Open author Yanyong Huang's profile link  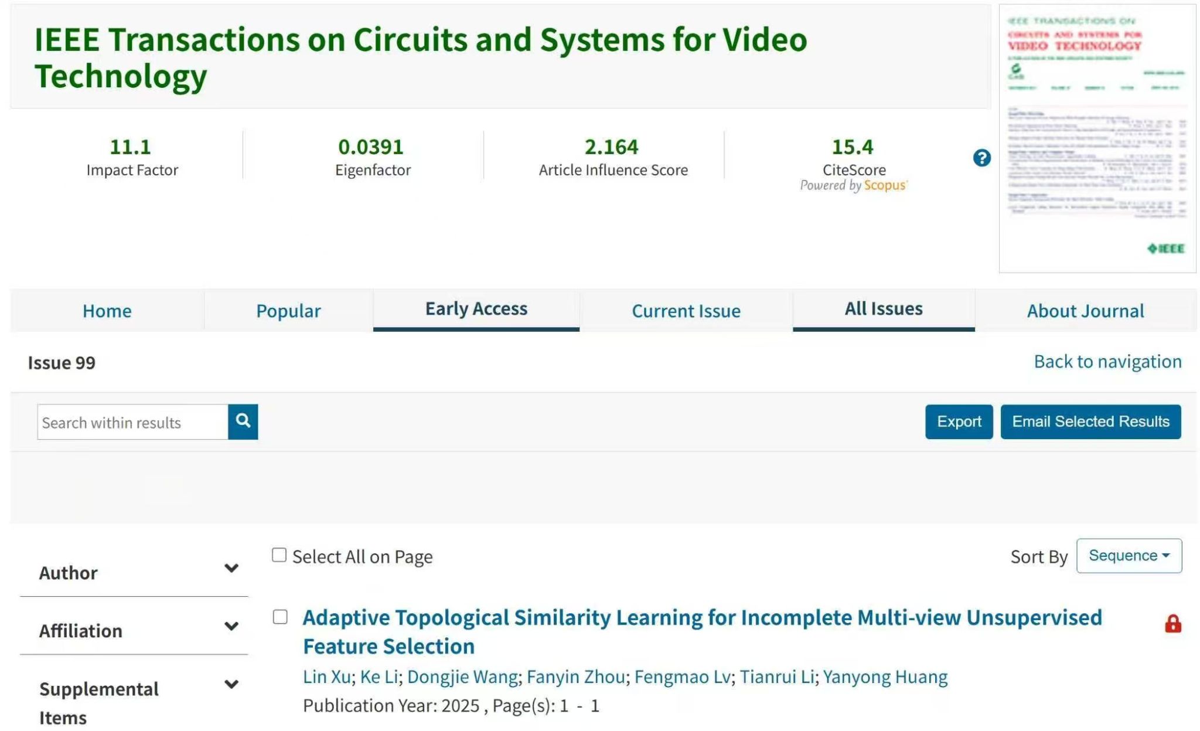tap(885, 676)
